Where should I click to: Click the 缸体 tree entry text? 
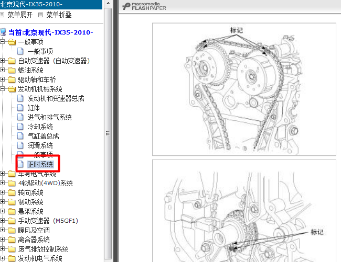pyautogui.click(x=34, y=108)
